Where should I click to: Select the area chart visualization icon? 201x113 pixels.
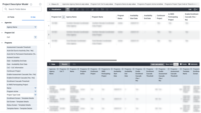tap(92, 10)
